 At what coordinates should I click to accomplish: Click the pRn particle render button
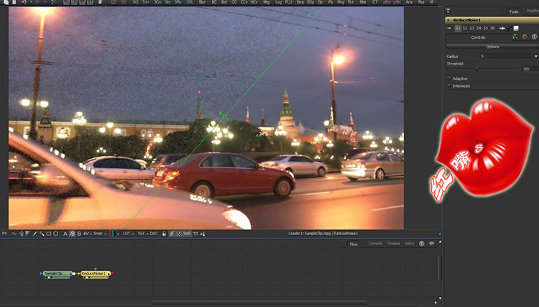[x=397, y=2]
